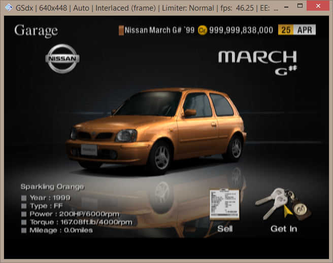Click the Get In car keys icon
Image resolution: width=333 pixels, height=263 pixels.
[x=283, y=204]
